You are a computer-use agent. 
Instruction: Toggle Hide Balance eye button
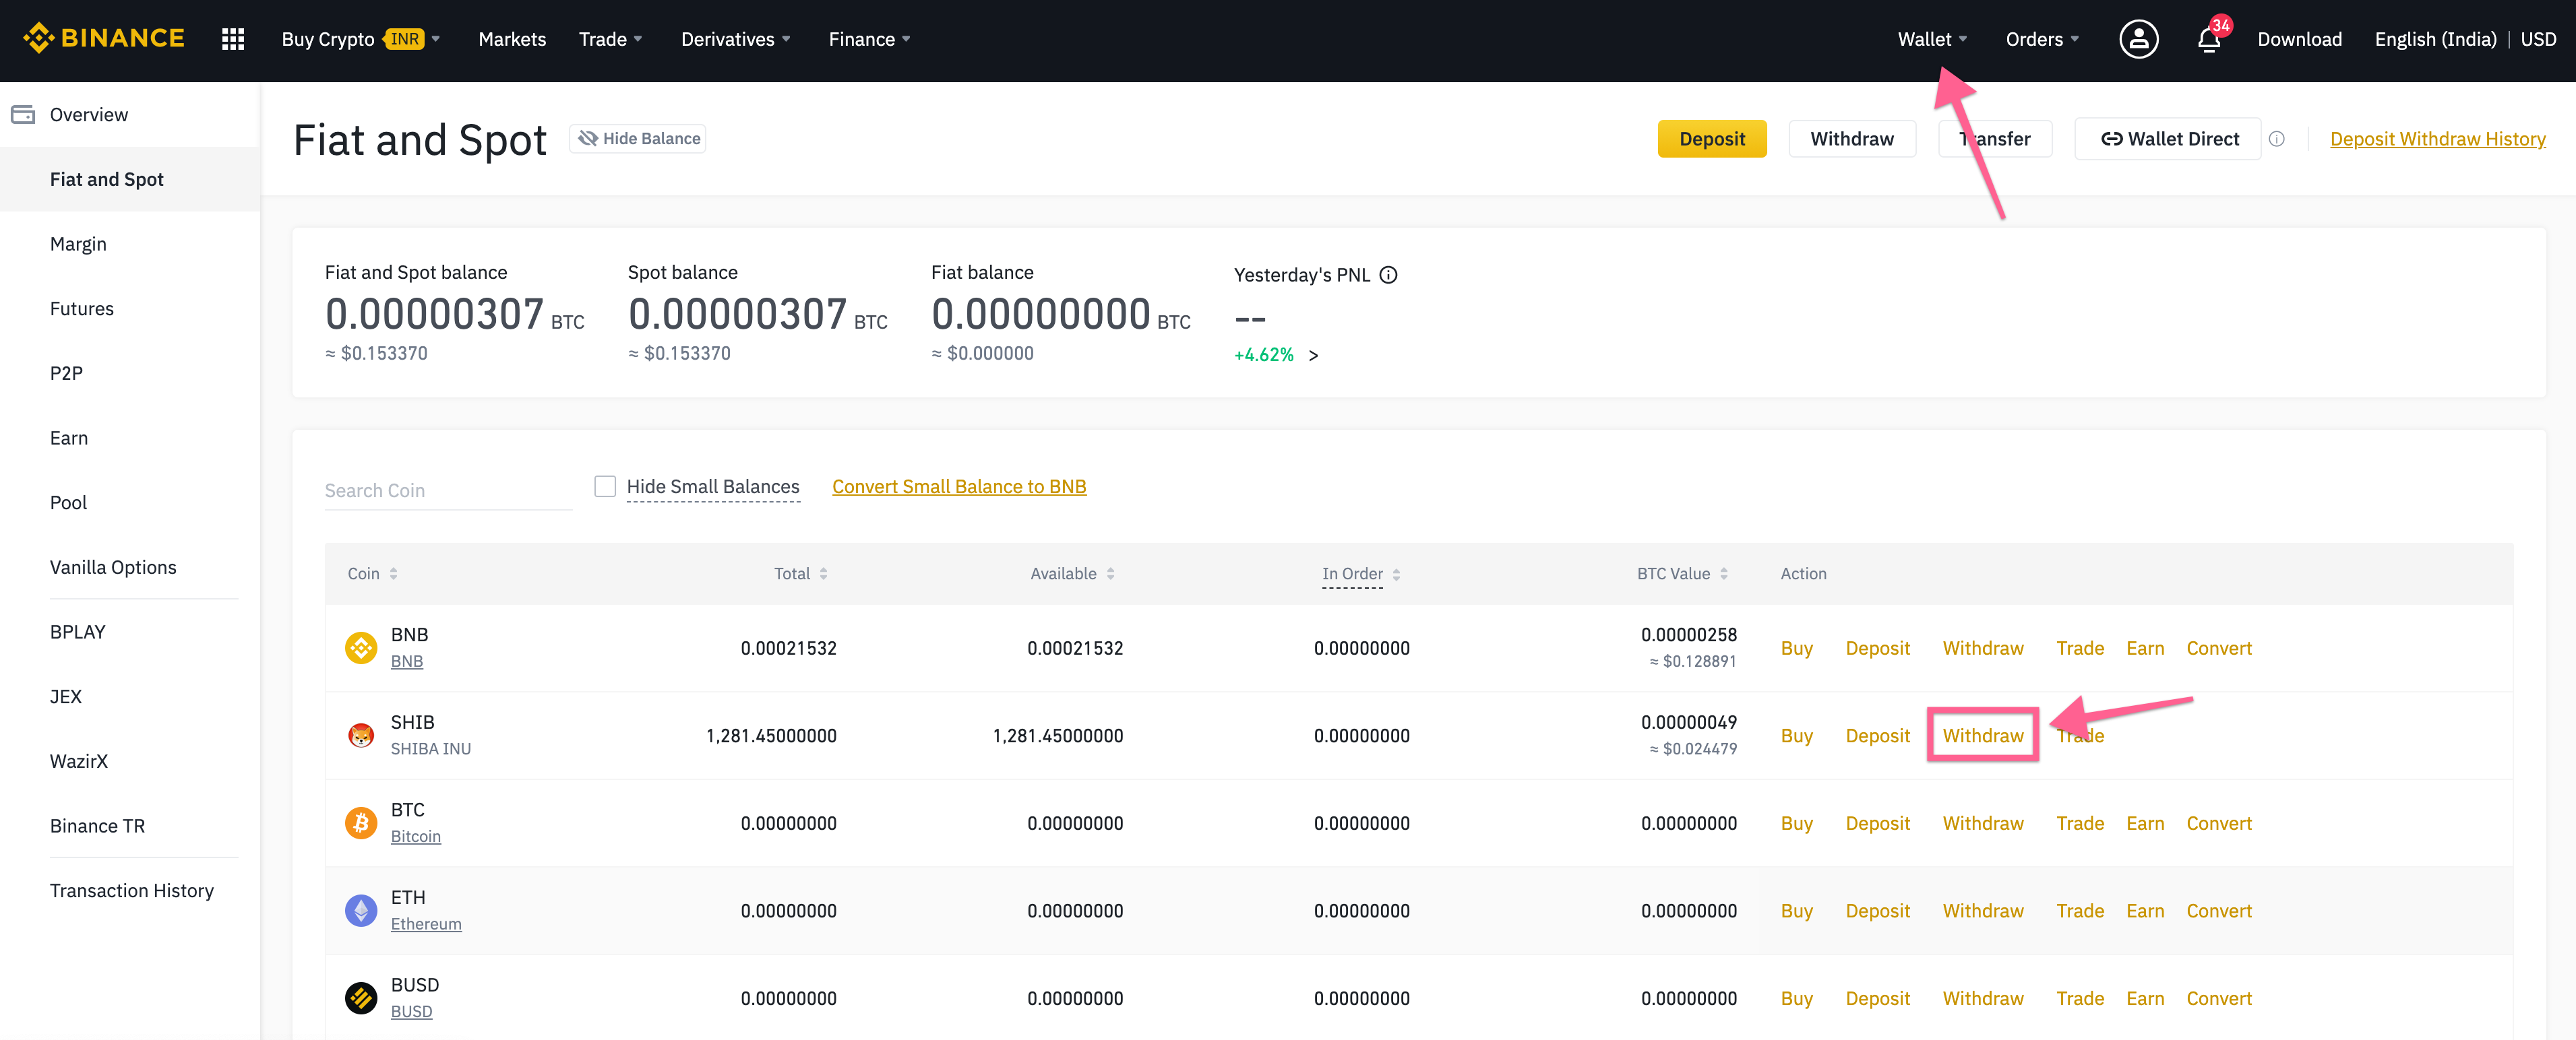pyautogui.click(x=638, y=139)
